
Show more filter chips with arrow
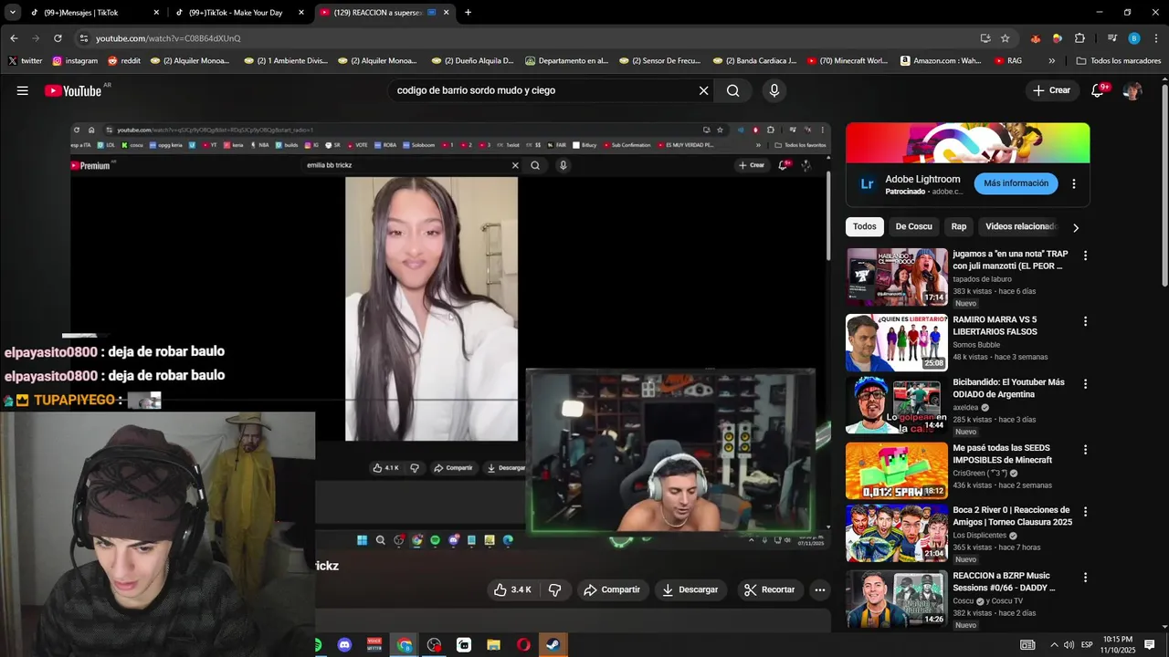(1075, 227)
